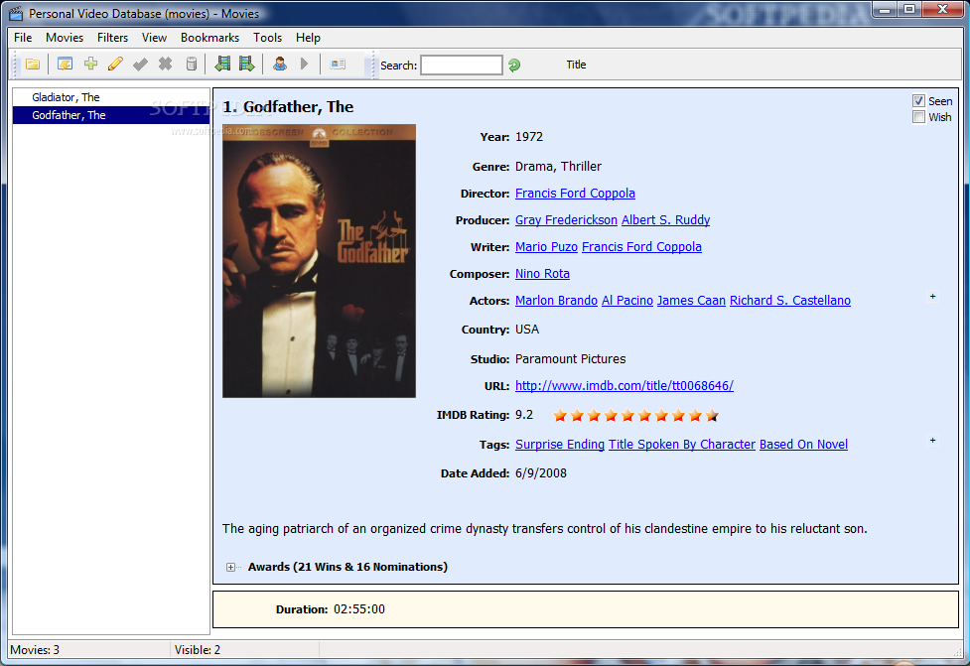Expand the Tags list plus button
Image resolution: width=970 pixels, height=666 pixels.
point(932,441)
